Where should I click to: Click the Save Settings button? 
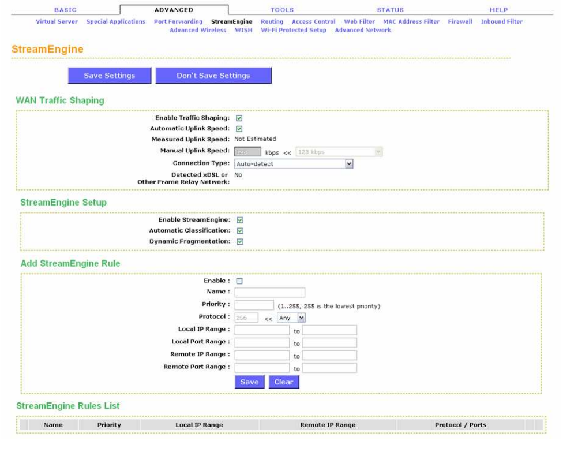(110, 76)
